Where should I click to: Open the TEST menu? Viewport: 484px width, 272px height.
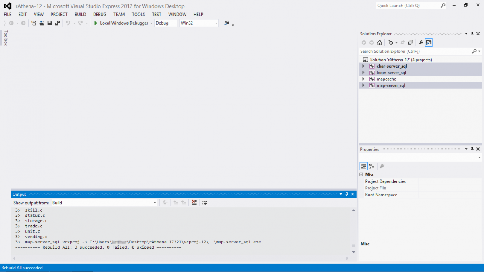[x=156, y=15]
